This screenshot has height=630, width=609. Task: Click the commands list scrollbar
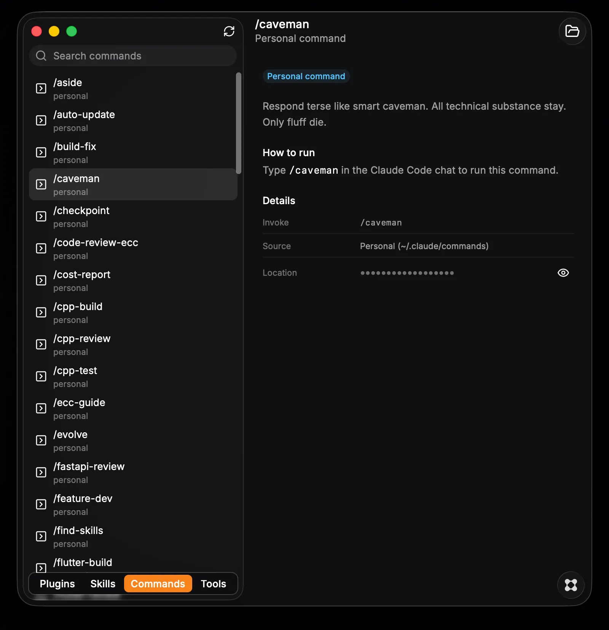click(239, 123)
